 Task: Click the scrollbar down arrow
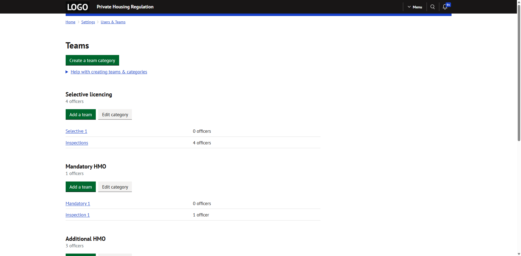tap(519, 254)
